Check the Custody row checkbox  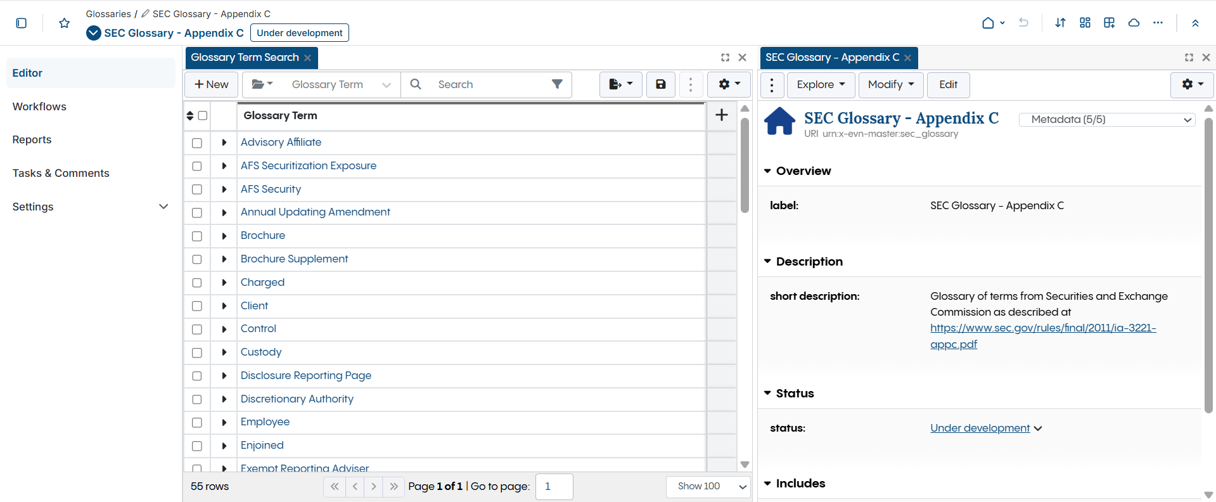[197, 352]
